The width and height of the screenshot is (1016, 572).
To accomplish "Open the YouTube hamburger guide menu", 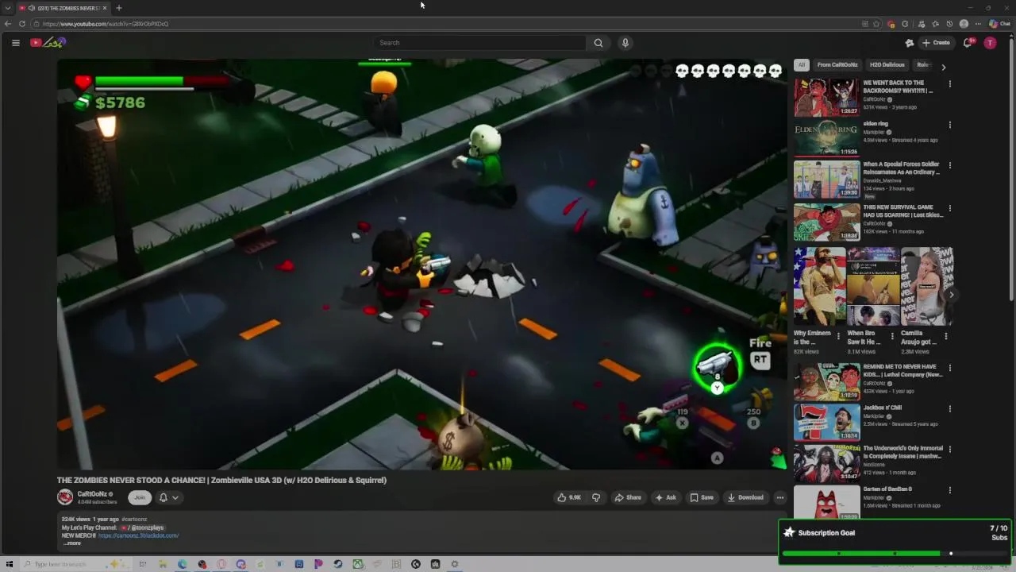I will (x=15, y=43).
